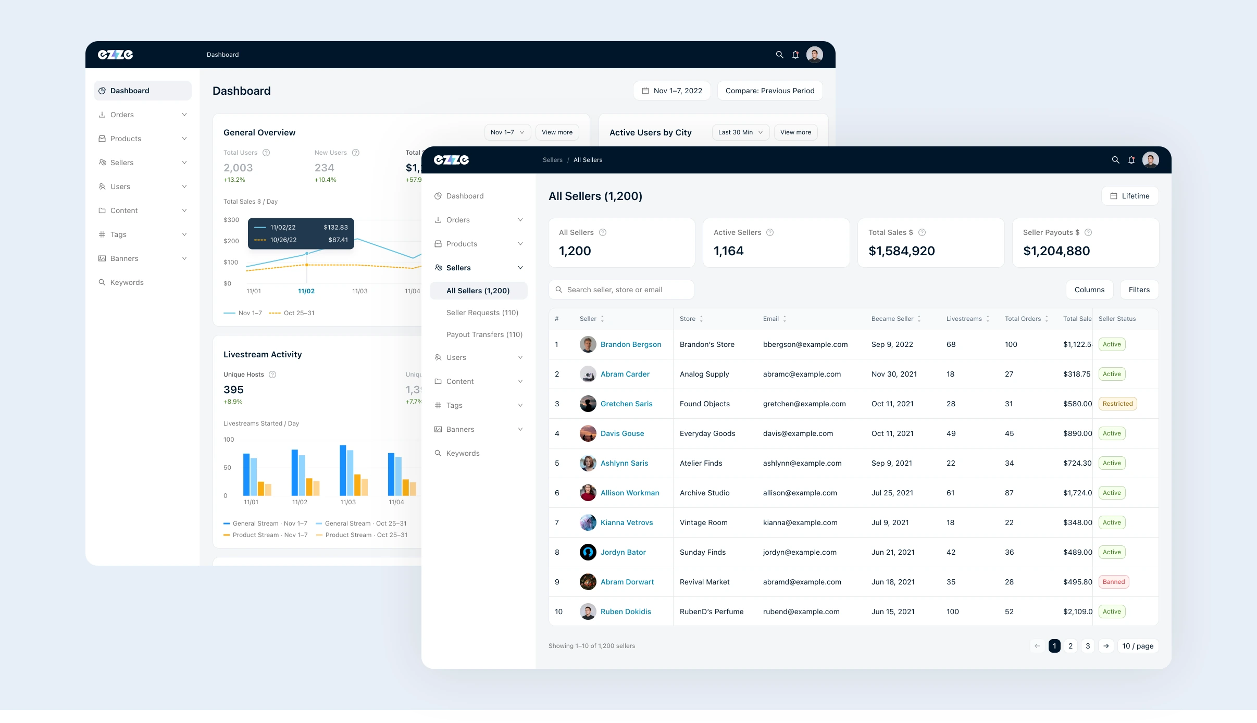Click info icon beside Active Sellers

click(770, 232)
